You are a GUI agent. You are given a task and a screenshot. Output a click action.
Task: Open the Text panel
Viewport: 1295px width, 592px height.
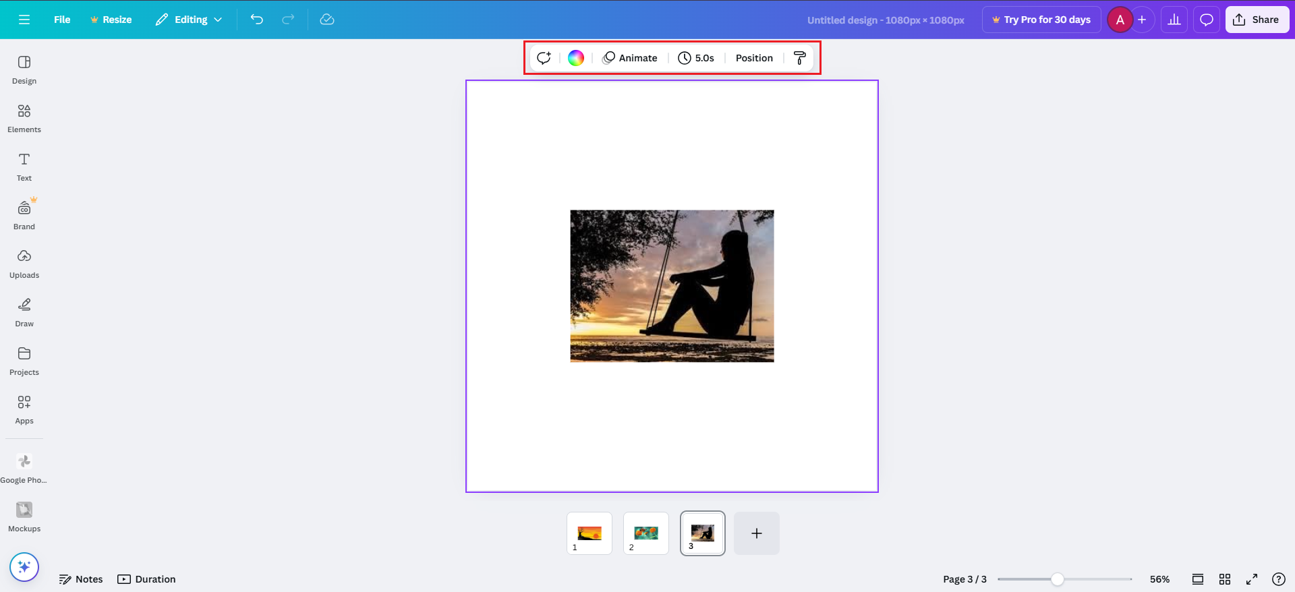(x=24, y=167)
